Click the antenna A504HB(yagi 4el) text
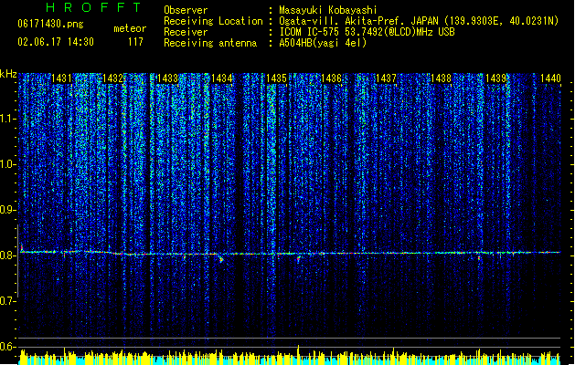This screenshot has width=575, height=365. click(x=323, y=43)
